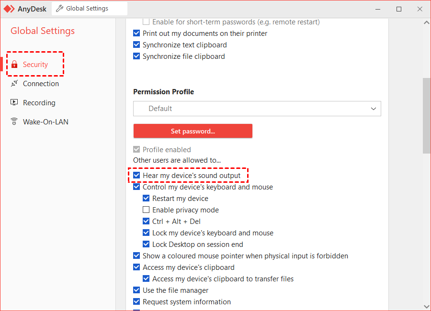Image resolution: width=431 pixels, height=311 pixels.
Task: Open the Recording settings section
Action: (39, 103)
